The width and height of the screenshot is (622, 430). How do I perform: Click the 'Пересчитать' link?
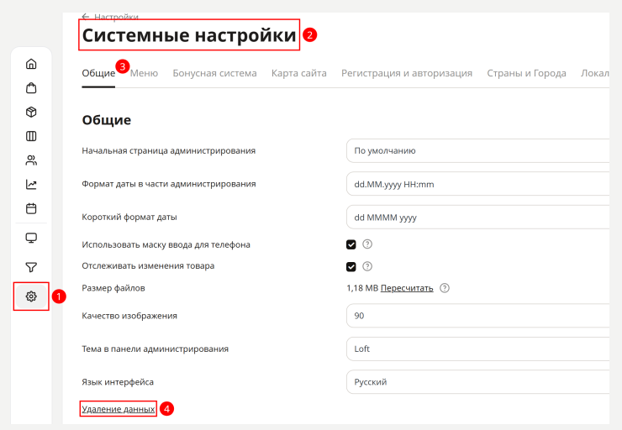407,288
